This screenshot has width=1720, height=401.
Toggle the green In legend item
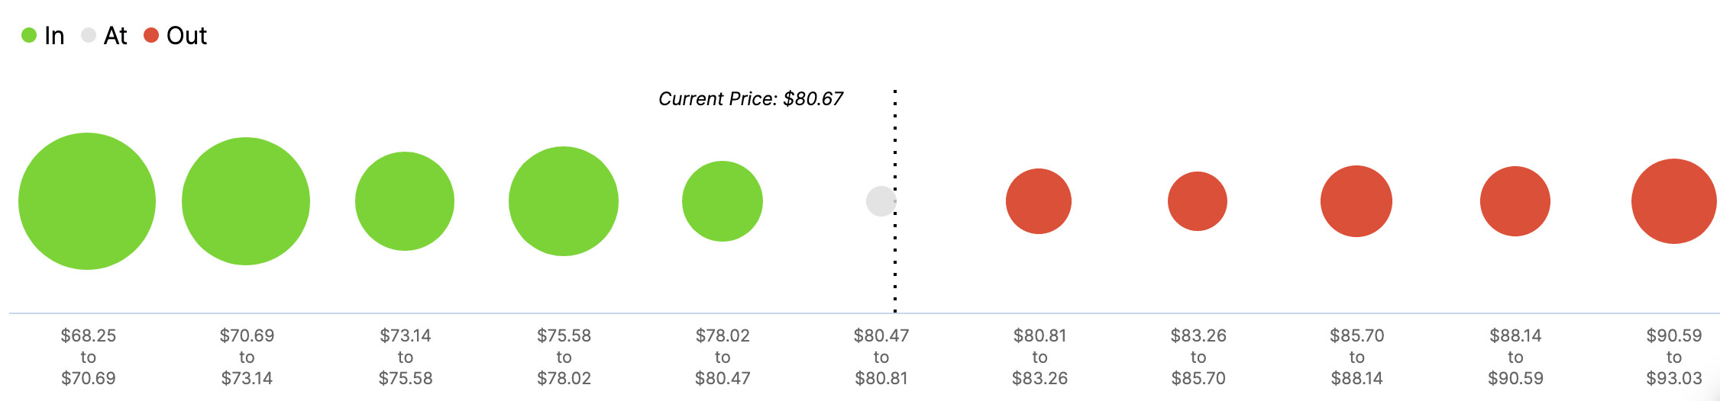pyautogui.click(x=43, y=36)
